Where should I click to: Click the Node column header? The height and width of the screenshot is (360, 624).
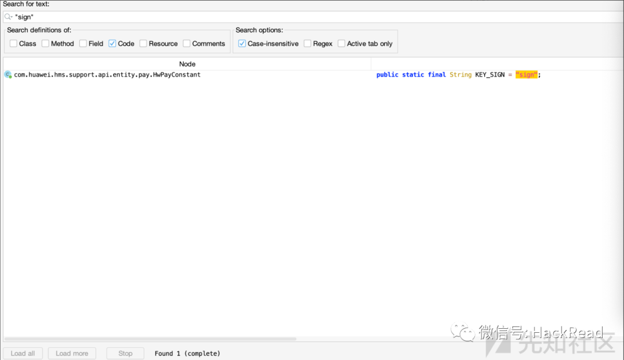187,64
